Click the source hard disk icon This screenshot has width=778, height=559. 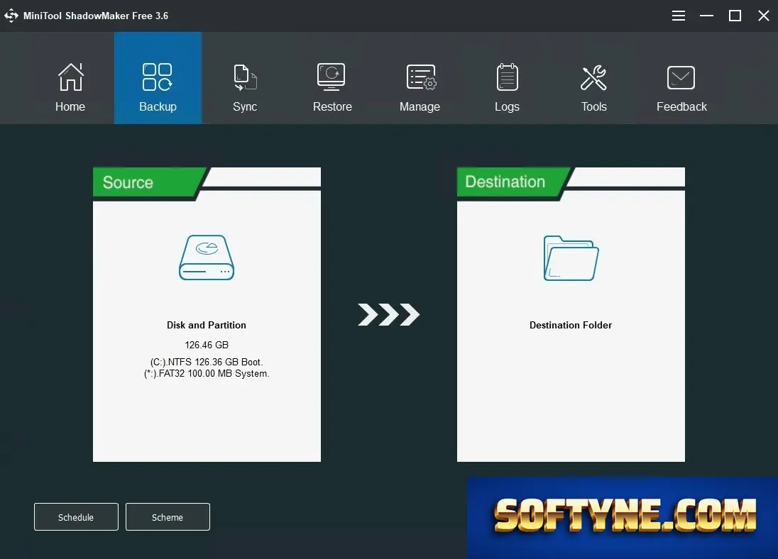(207, 258)
